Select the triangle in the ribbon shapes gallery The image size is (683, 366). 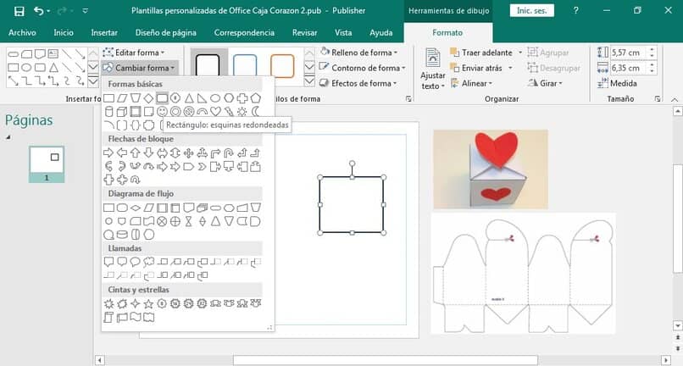tap(53, 67)
